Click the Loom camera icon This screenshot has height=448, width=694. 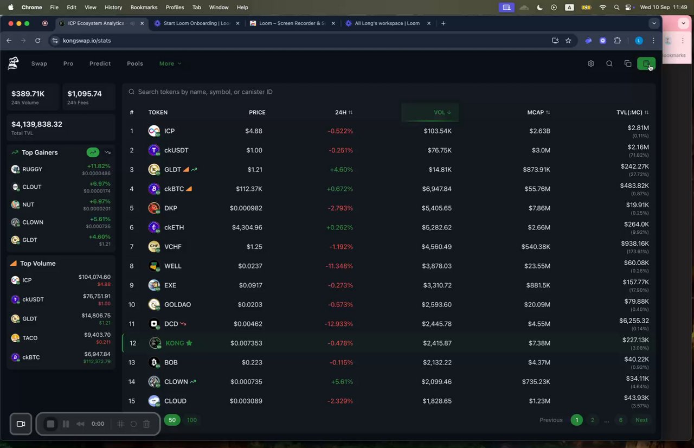click(21, 424)
